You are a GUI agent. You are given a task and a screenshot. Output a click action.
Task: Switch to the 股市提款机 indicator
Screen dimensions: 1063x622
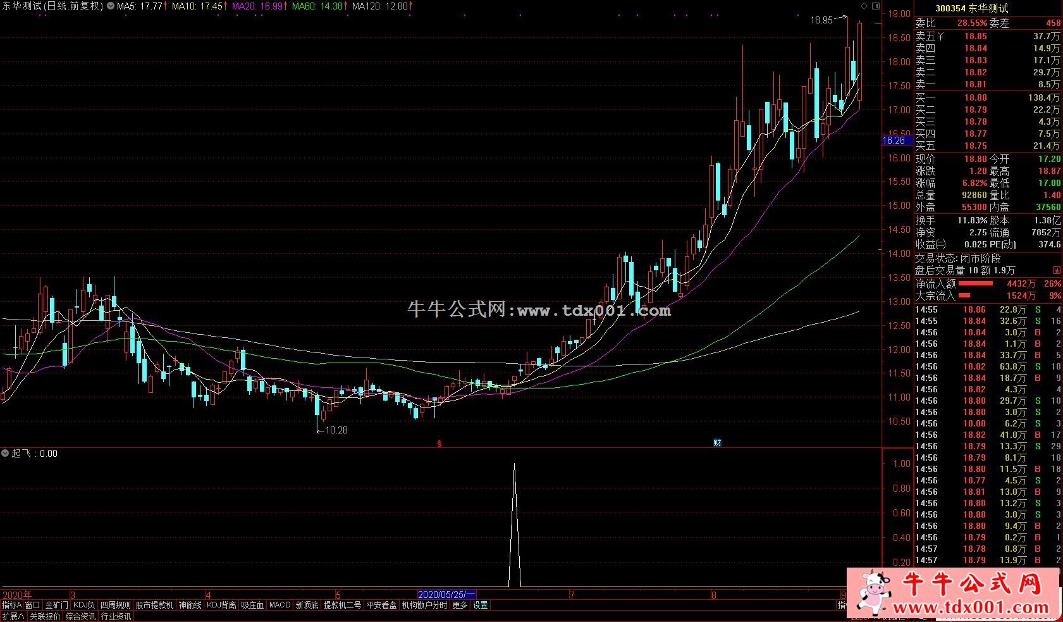(154, 606)
